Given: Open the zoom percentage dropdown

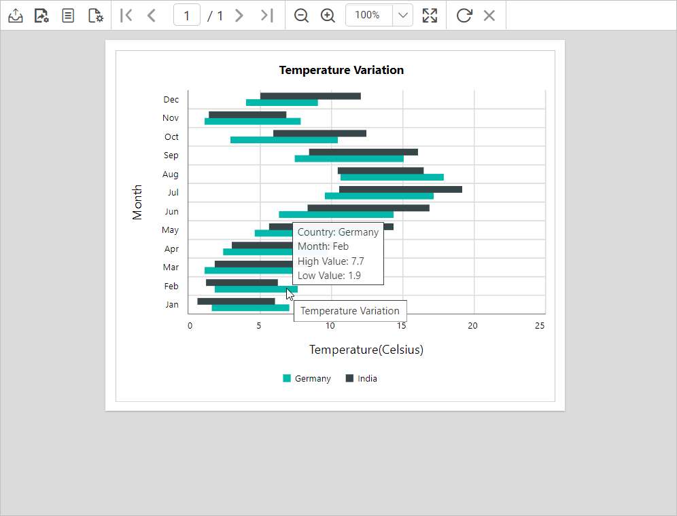Looking at the screenshot, I should click(404, 15).
